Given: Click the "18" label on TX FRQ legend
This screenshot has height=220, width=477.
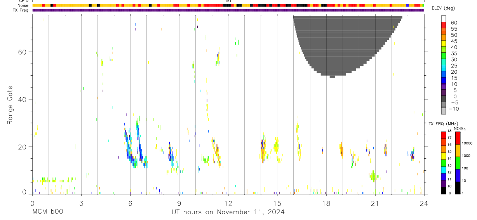Looking at the screenshot, I should pyautogui.click(x=449, y=131).
